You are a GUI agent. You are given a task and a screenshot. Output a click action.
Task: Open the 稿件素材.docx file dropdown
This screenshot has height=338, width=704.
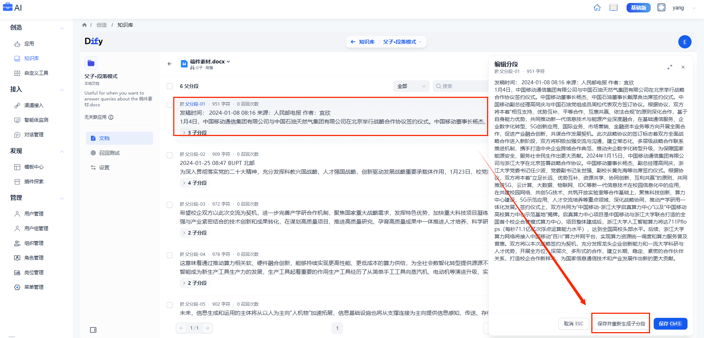228,62
